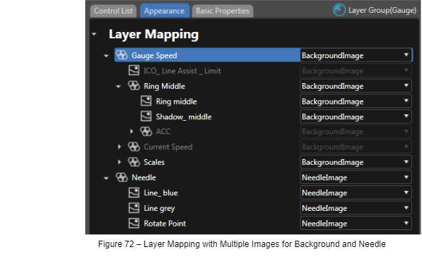This screenshot has height=257, width=422.
Task: Switch to the Basic Properties tab
Action: [222, 11]
